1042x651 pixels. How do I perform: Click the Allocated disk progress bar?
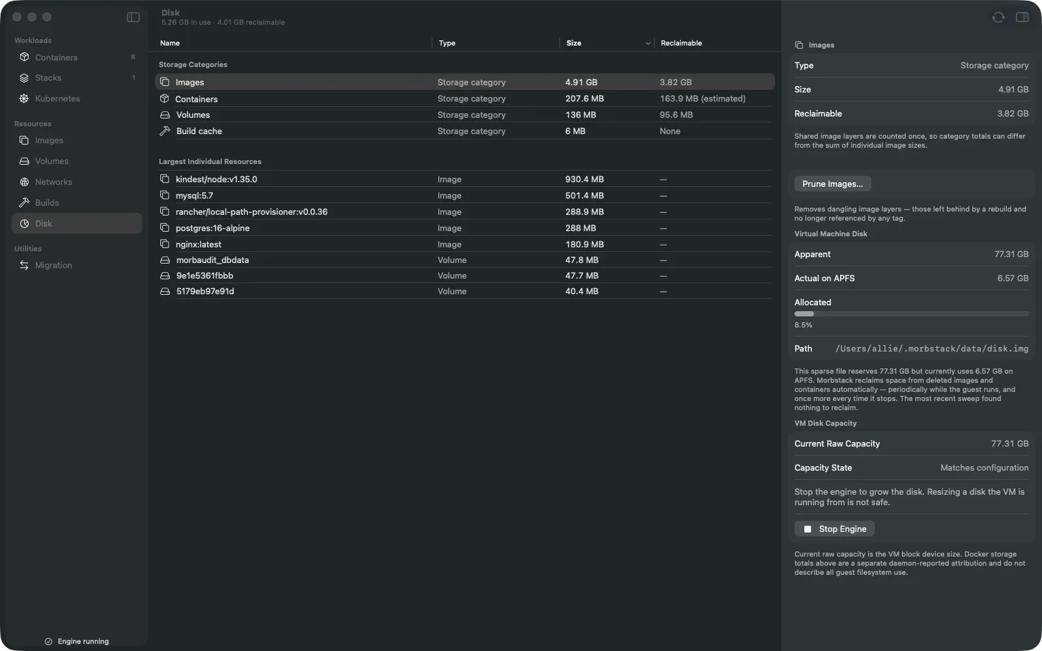pos(911,314)
